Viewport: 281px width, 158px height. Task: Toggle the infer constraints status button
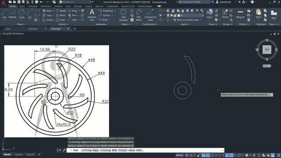[x=199, y=155]
